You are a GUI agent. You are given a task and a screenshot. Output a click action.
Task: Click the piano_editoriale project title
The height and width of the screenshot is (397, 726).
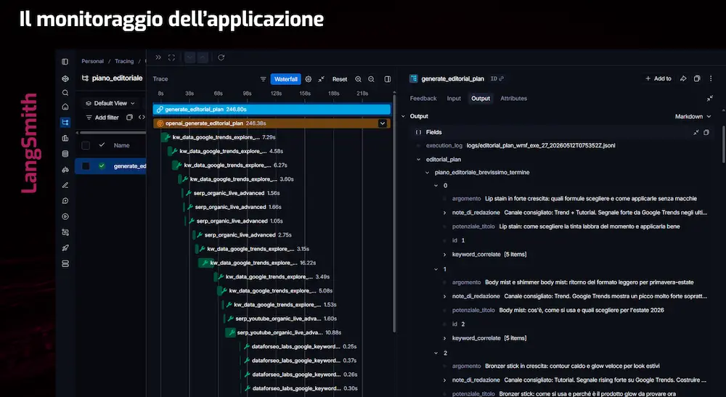click(x=117, y=78)
